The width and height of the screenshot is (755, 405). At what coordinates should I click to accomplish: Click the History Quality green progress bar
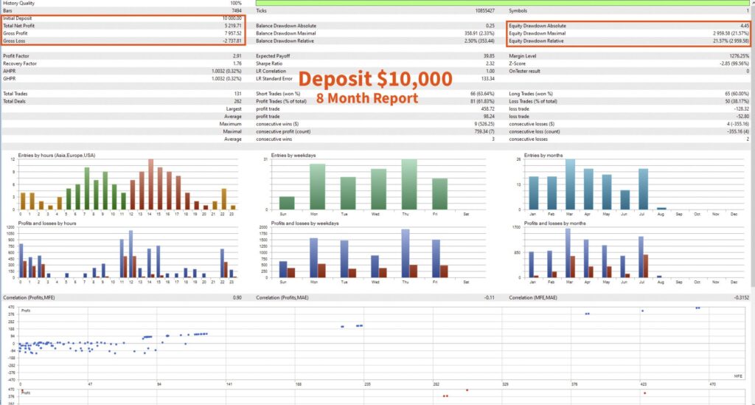502,3
